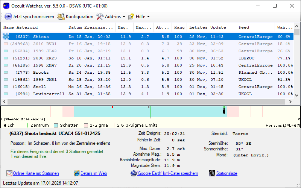Screen dimensions: 301x188
Task: Open Details im Web link
Action: pyautogui.click(x=94, y=173)
